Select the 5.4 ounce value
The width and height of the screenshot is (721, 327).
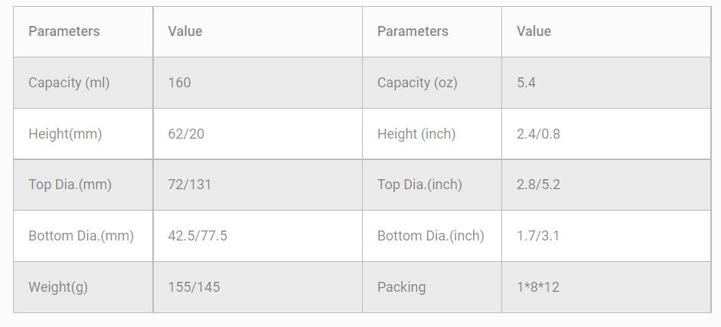[527, 83]
